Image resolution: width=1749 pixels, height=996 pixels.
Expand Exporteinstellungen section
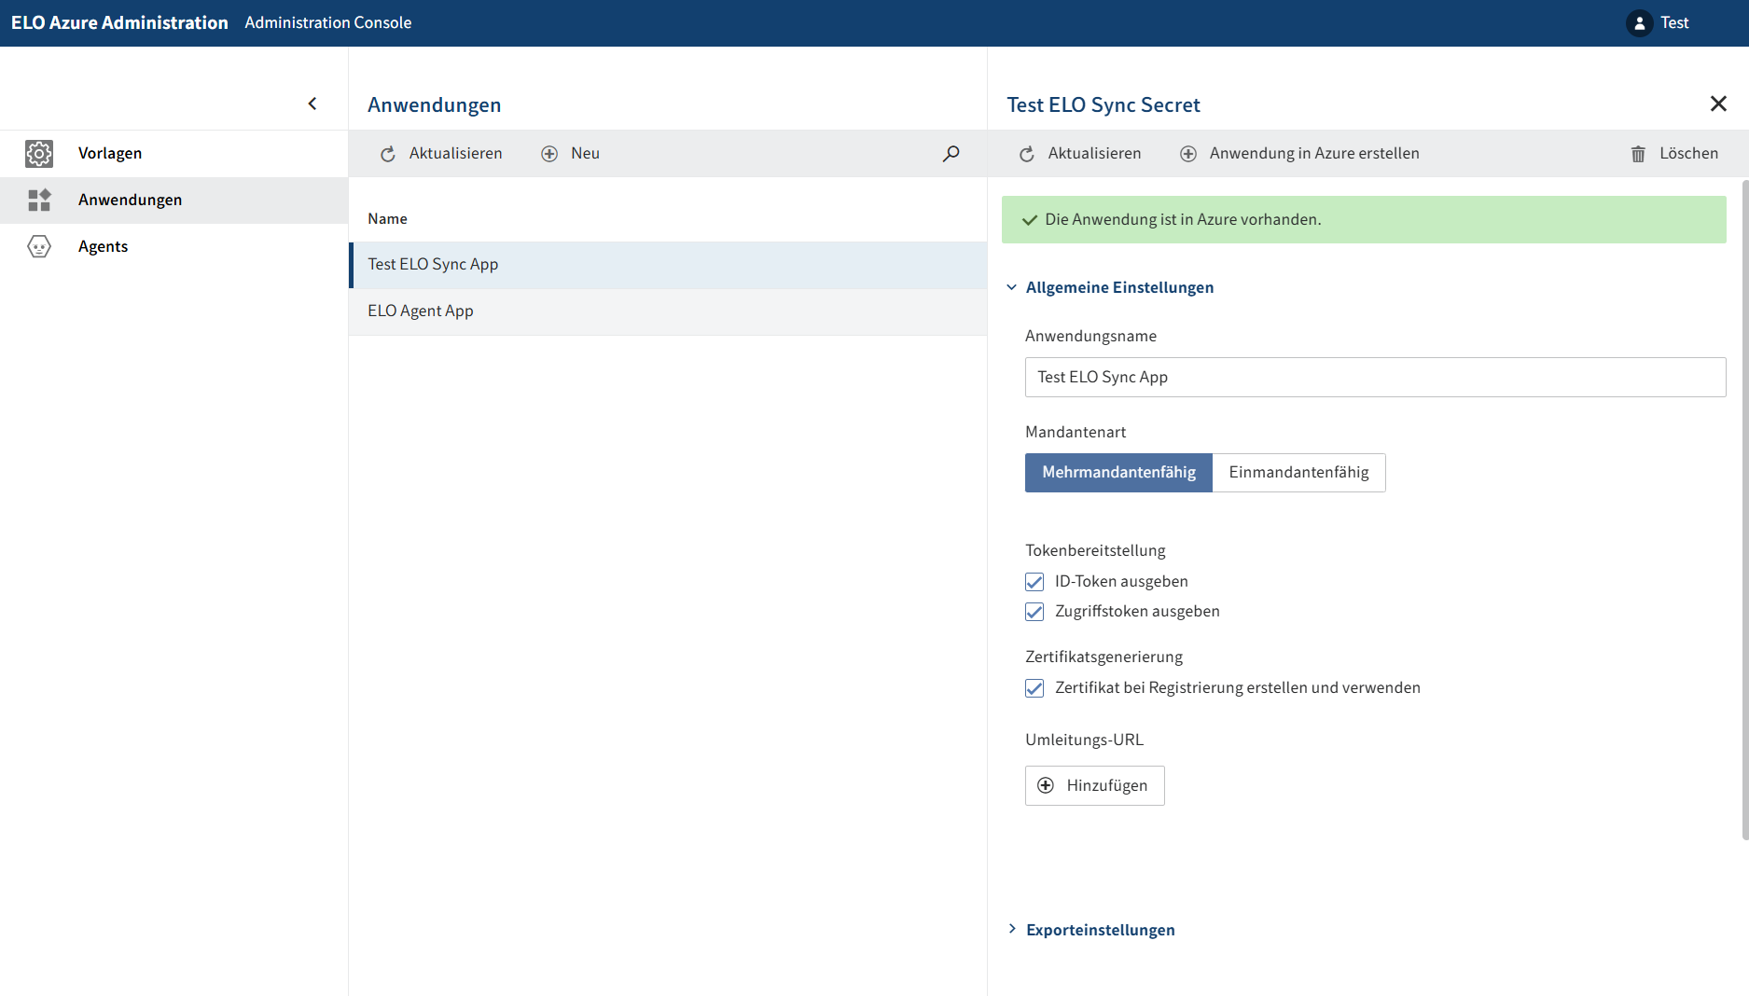(x=1090, y=930)
